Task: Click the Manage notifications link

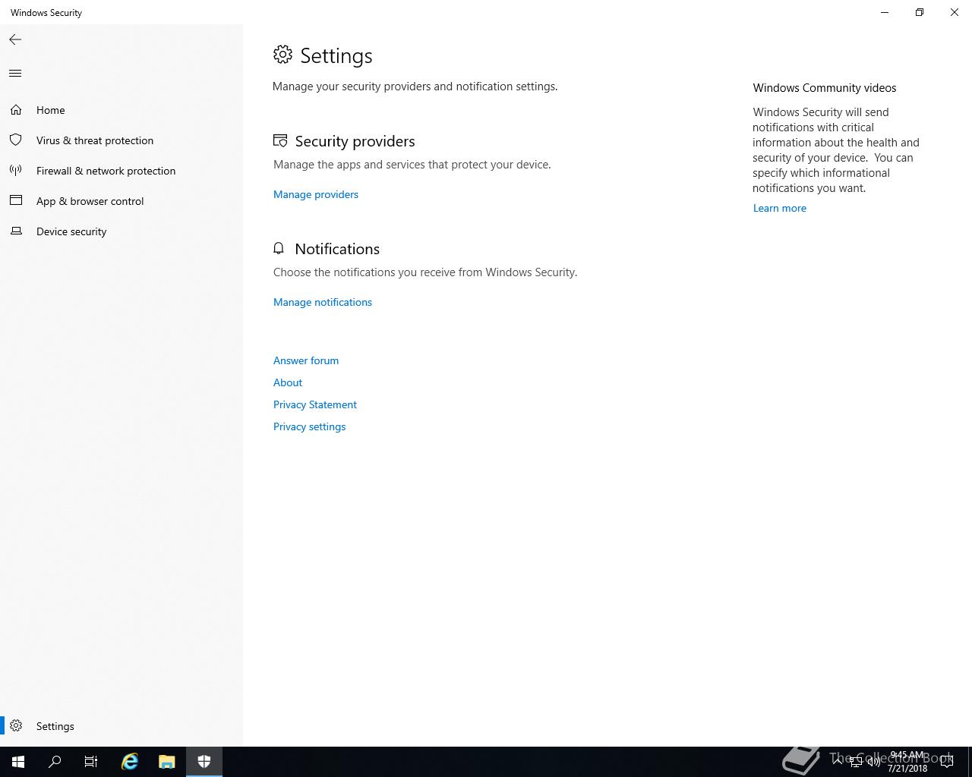Action: 323,302
